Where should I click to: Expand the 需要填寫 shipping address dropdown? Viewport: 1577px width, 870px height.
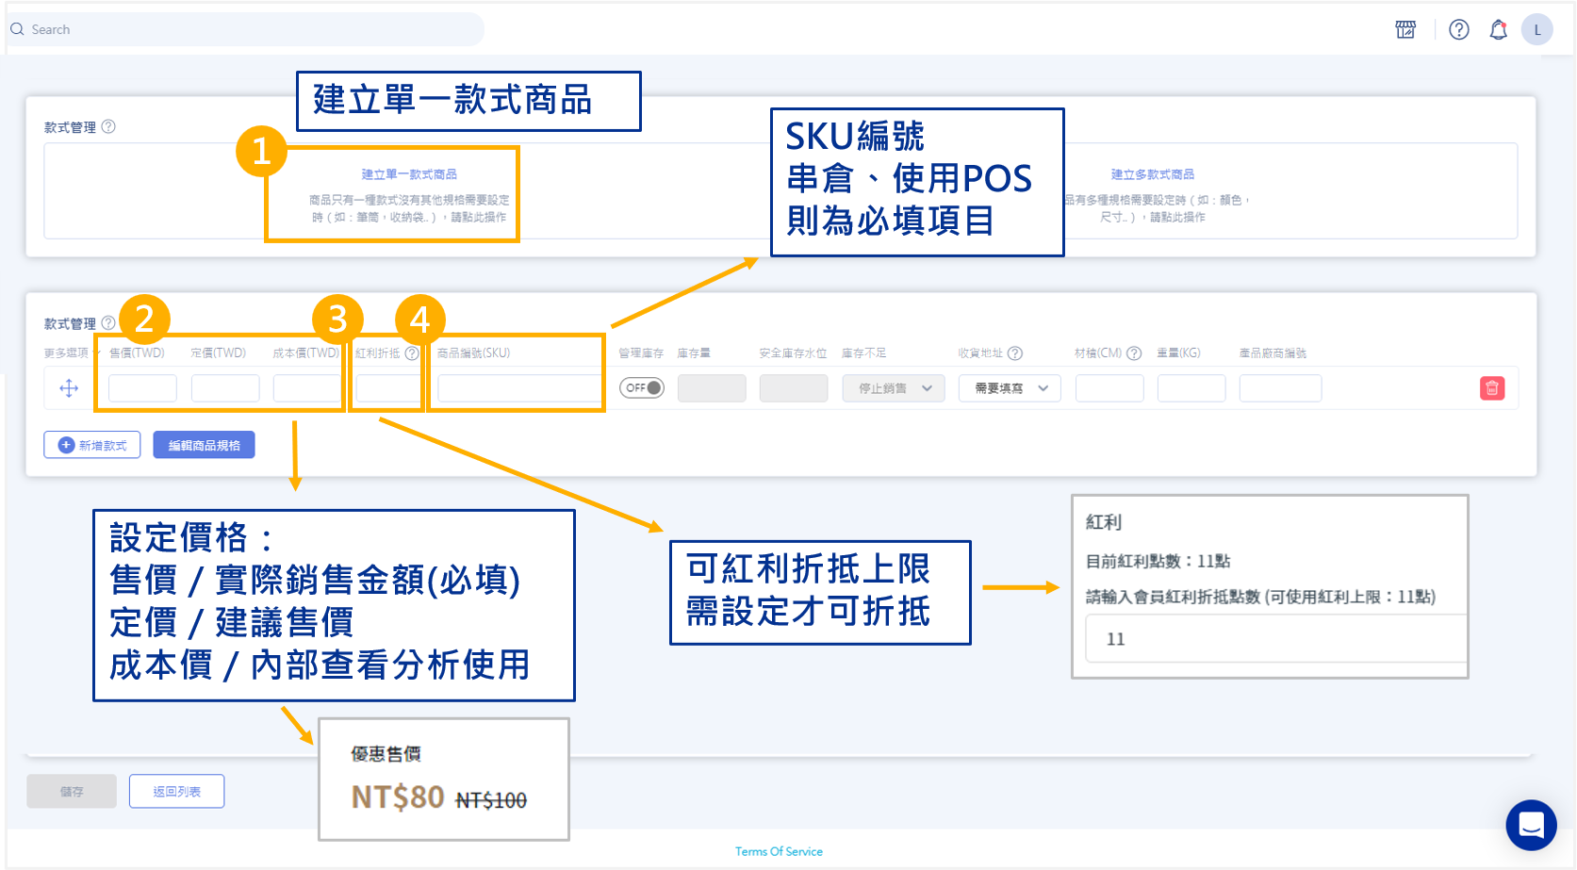tap(1010, 388)
